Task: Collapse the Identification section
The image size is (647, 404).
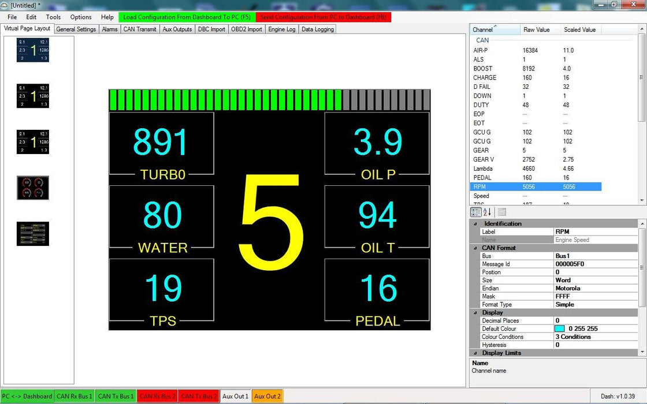Action: click(x=475, y=223)
